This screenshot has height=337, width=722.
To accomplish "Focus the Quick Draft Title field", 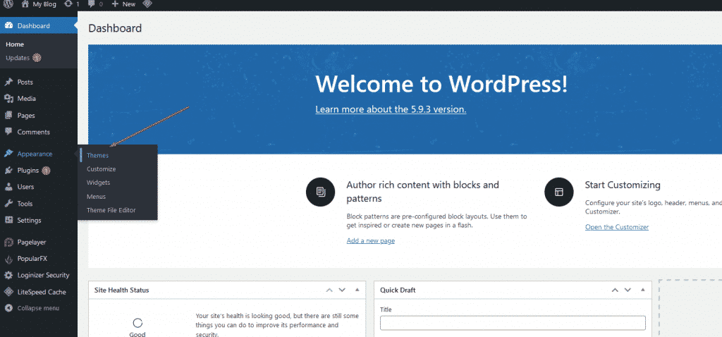I will (513, 323).
